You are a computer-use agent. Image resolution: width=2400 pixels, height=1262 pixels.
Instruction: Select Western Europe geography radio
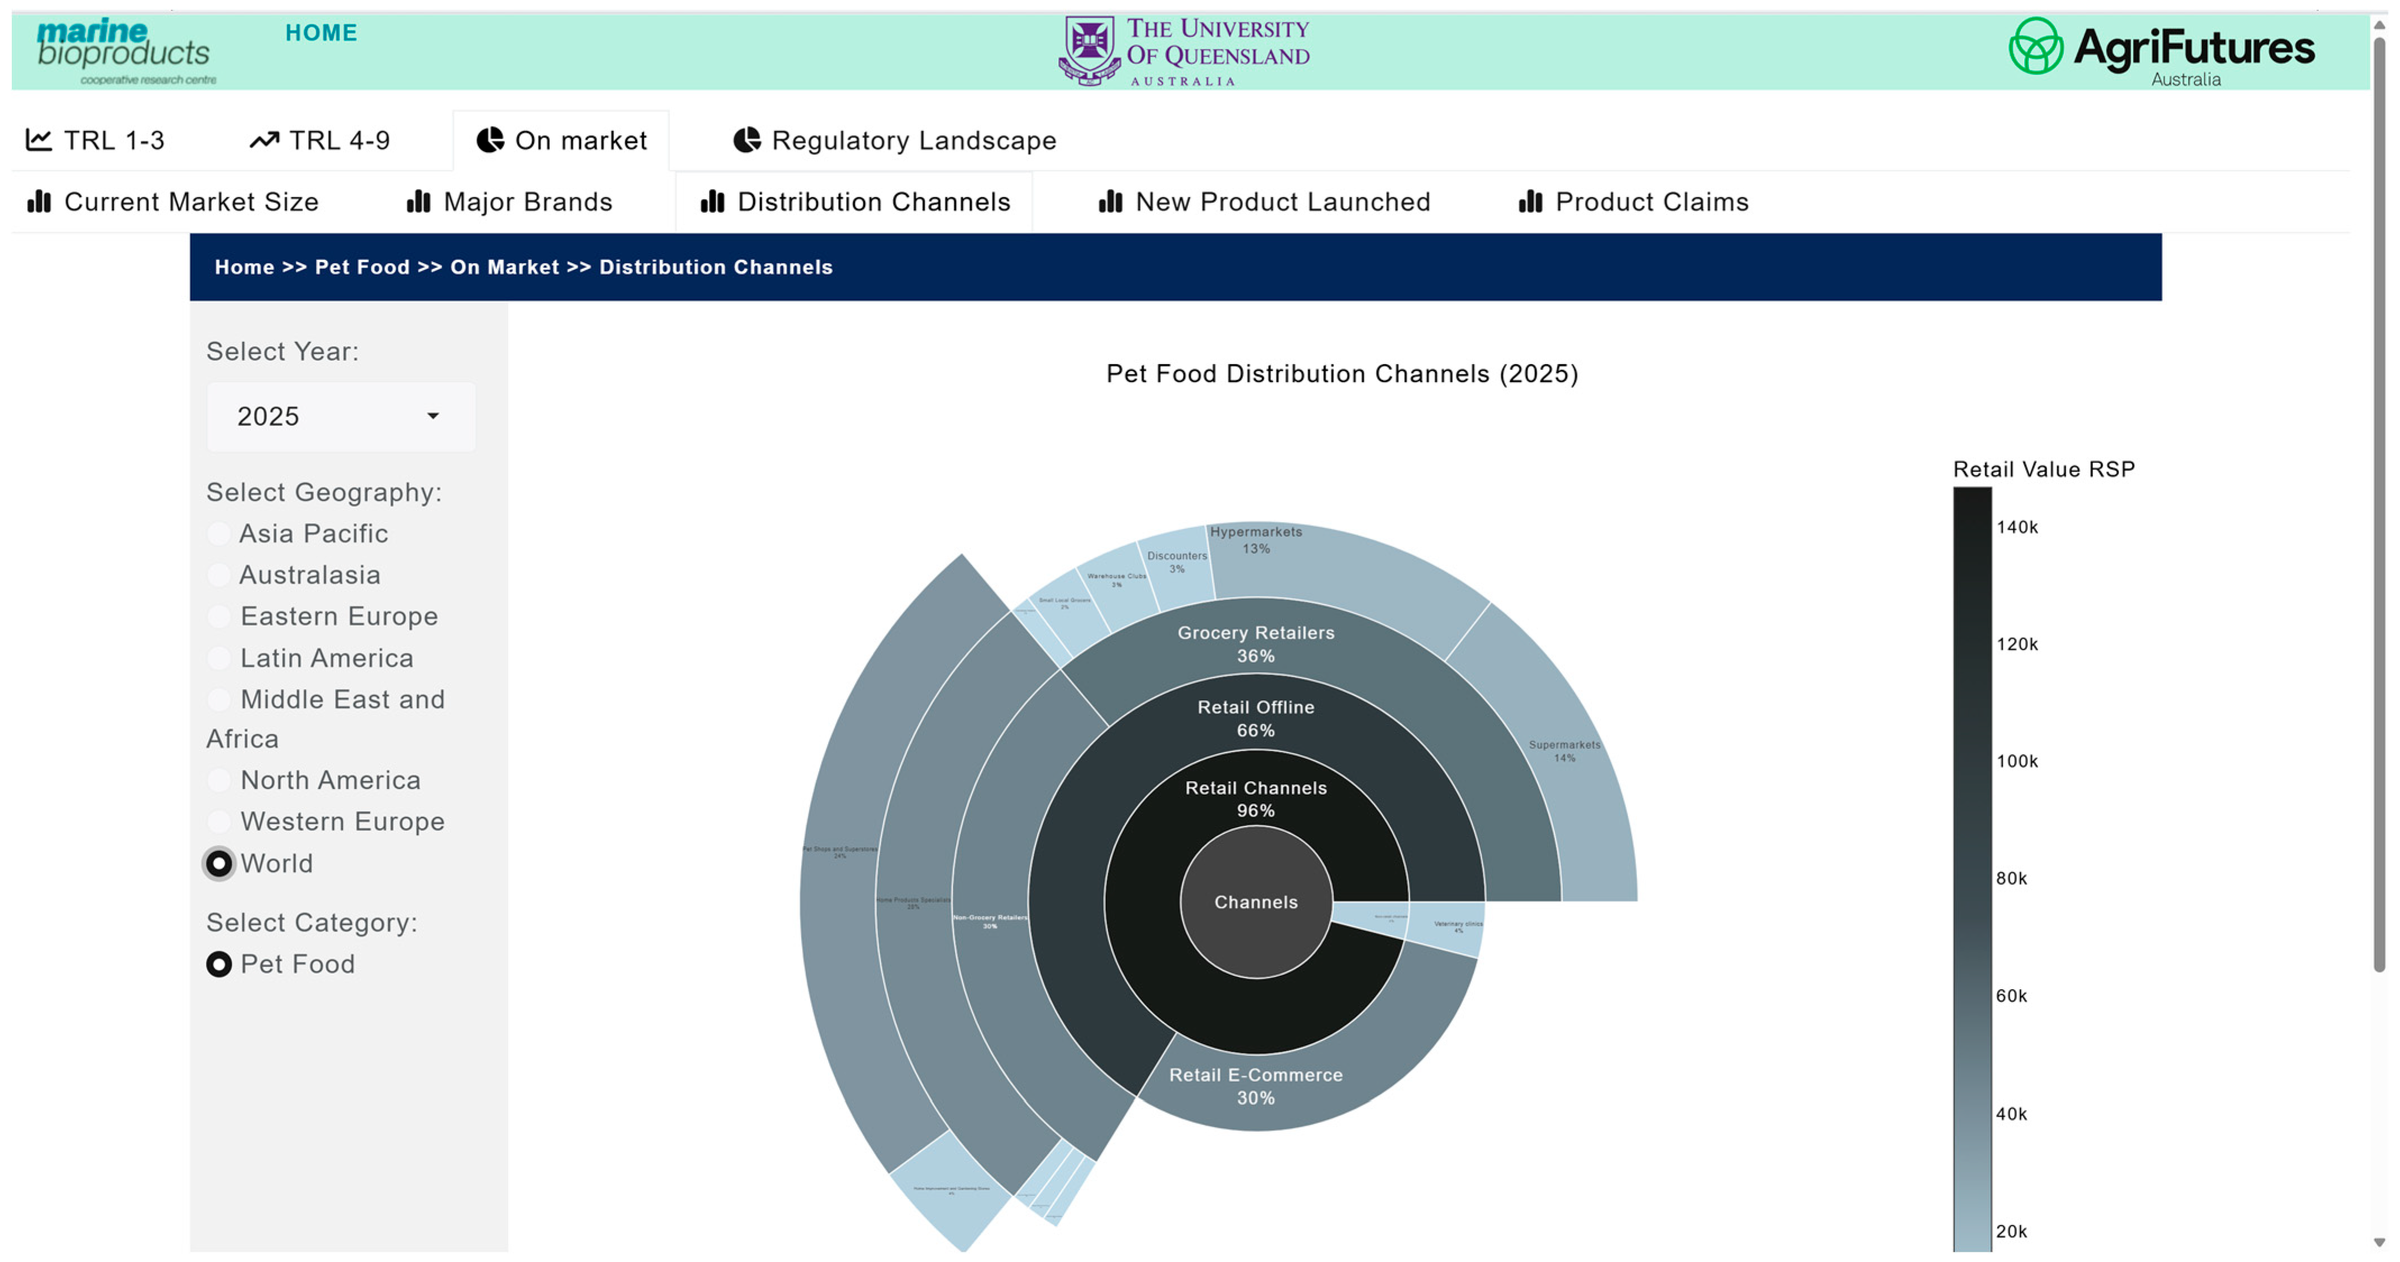[x=219, y=820]
